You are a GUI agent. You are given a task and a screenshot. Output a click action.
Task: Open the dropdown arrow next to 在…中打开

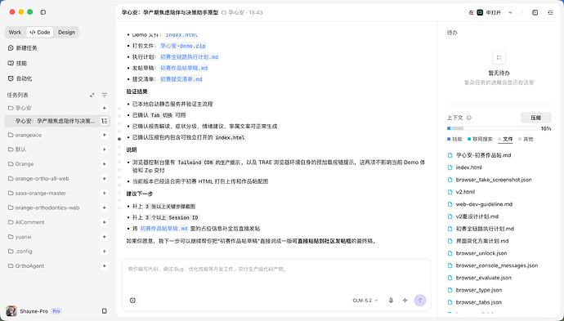510,12
